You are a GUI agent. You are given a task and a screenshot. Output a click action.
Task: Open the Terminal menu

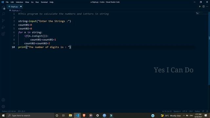pyautogui.click(x=44, y=2)
